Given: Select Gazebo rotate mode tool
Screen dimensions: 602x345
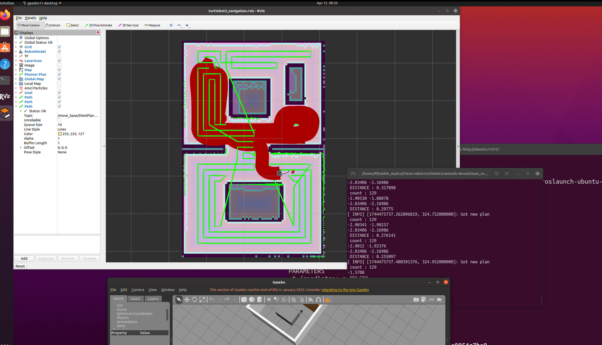Looking at the screenshot, I should click(194, 299).
